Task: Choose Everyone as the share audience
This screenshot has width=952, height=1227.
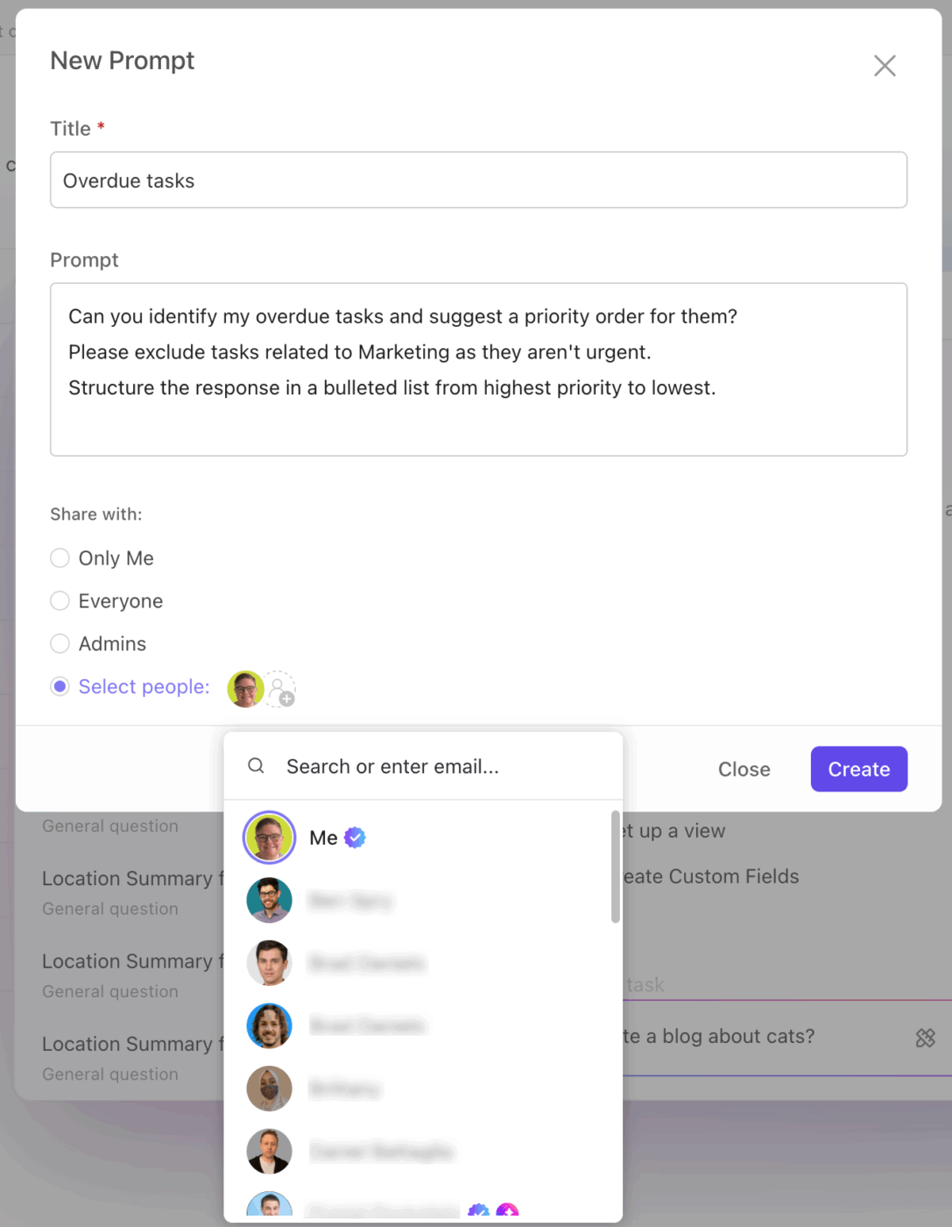Action: [60, 601]
